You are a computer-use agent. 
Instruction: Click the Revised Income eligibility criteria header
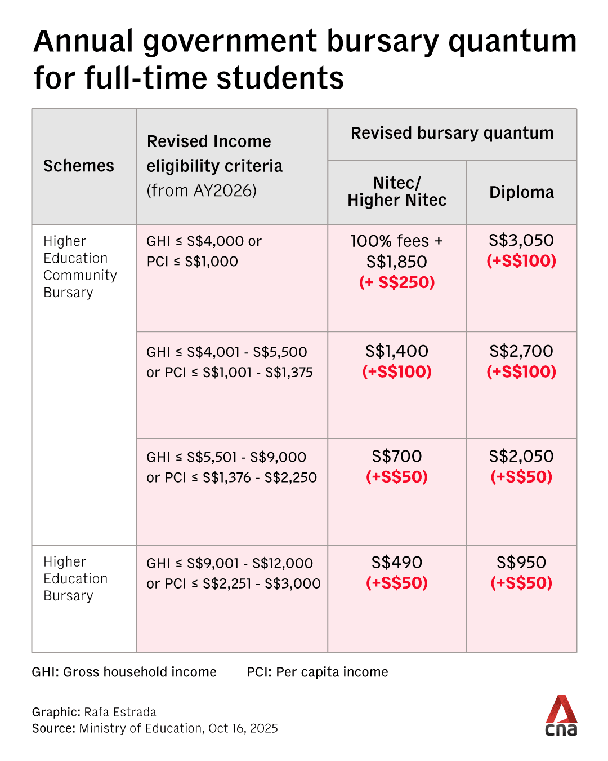click(214, 166)
